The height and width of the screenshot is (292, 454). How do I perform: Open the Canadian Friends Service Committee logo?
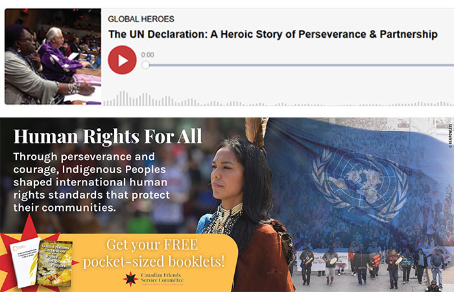[154, 278]
